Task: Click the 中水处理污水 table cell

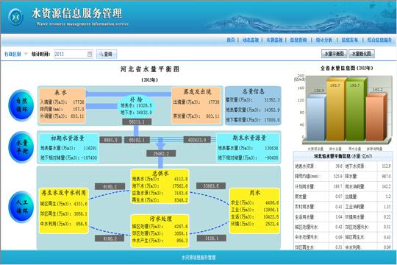Action: [x=312, y=237]
